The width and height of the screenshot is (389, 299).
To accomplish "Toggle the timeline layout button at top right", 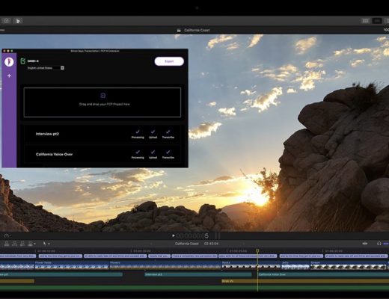I will [x=377, y=21].
